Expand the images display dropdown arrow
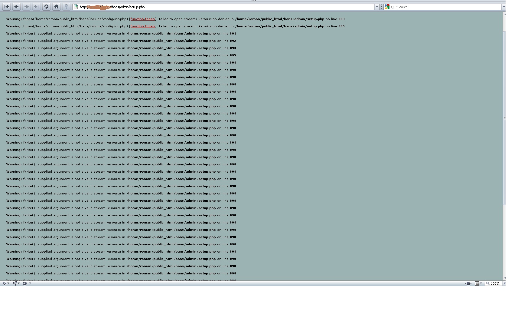 [481, 283]
